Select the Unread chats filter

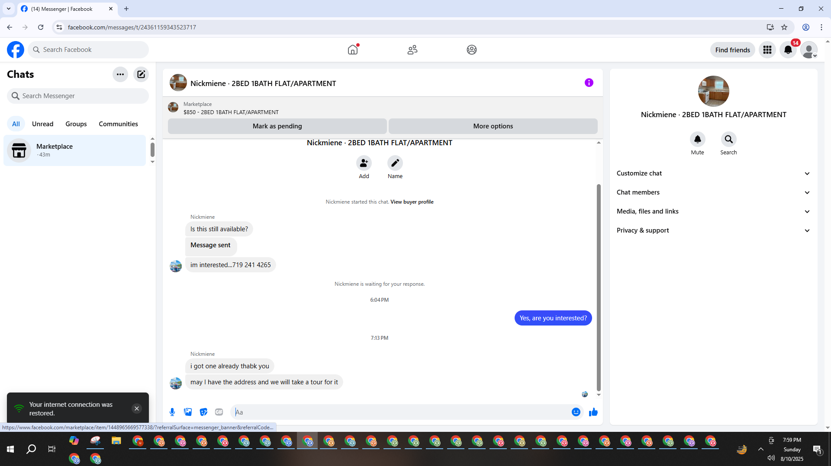pos(43,124)
